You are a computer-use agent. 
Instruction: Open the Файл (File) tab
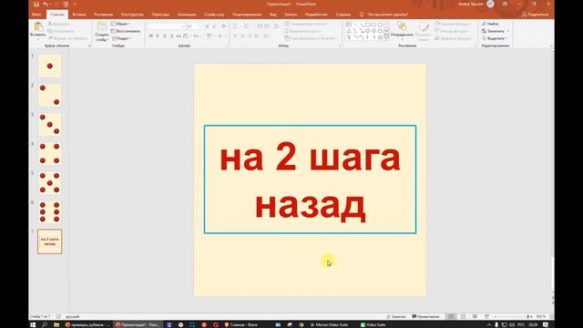pyautogui.click(x=36, y=15)
